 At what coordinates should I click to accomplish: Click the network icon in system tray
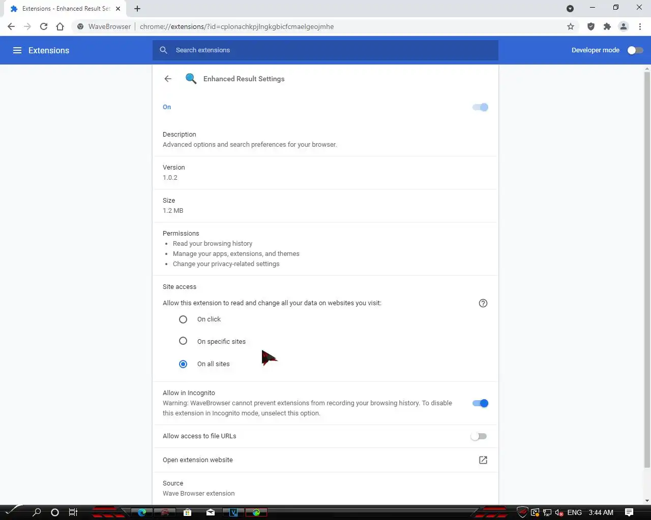click(547, 512)
